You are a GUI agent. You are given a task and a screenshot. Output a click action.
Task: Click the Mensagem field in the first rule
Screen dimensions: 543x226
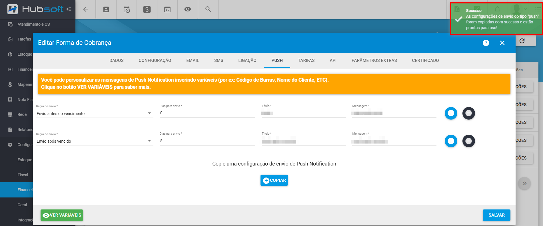tap(394, 113)
